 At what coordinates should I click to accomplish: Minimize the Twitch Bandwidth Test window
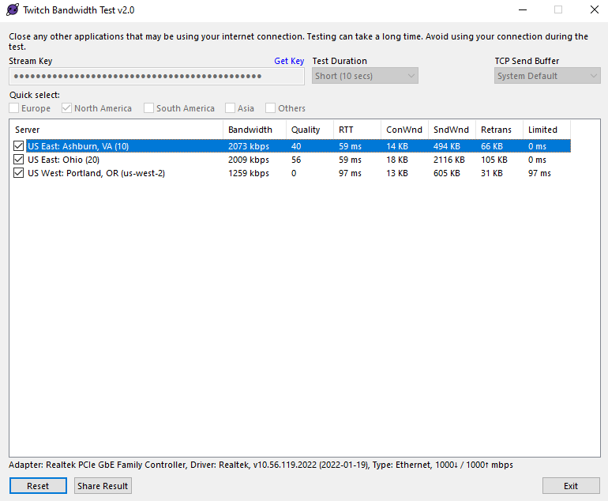(x=523, y=9)
